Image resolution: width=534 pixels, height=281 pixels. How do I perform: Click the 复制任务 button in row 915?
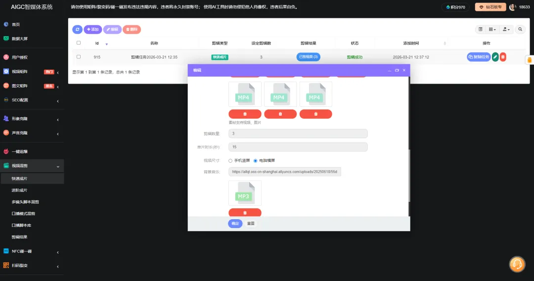click(479, 57)
